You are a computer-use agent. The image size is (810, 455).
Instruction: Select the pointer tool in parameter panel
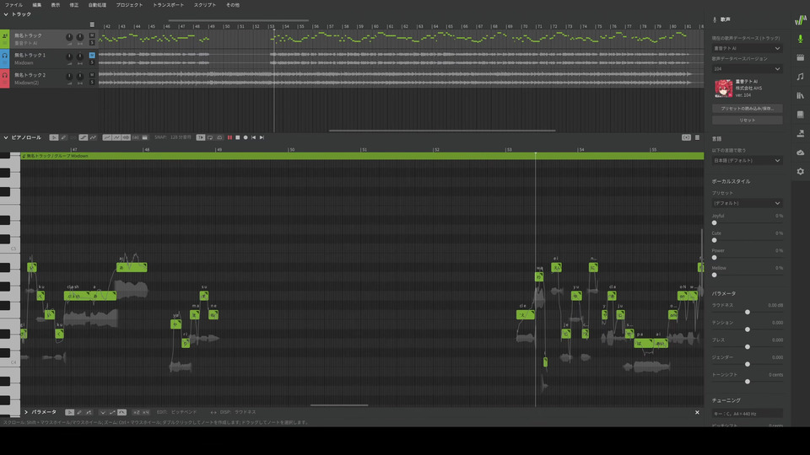pos(70,412)
